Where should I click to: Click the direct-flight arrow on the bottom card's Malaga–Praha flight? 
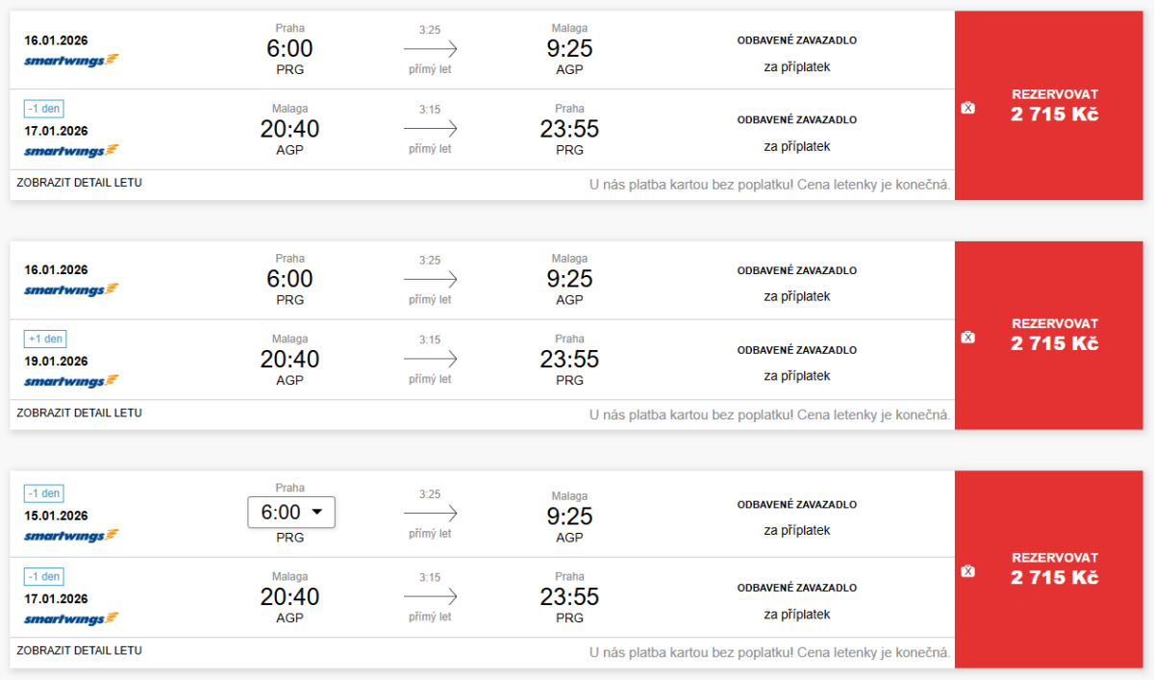430,597
